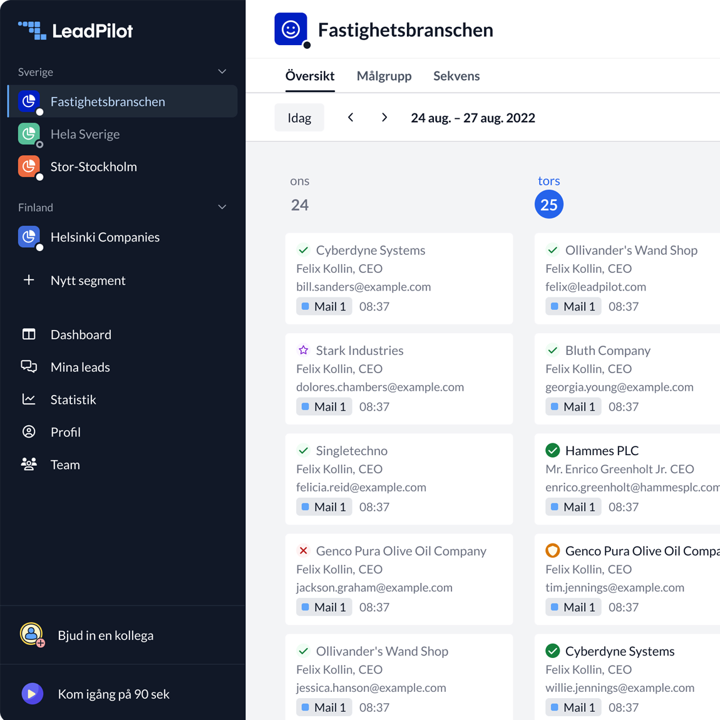Click the checkmark on ons Cyberdyne Systems card

303,250
